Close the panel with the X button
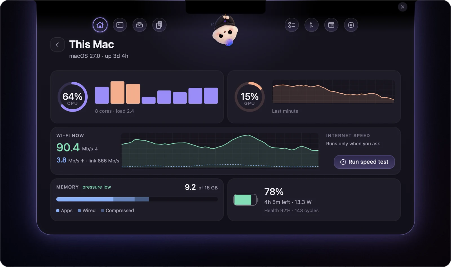Screen dimensions: 451x267 pyautogui.click(x=403, y=7)
